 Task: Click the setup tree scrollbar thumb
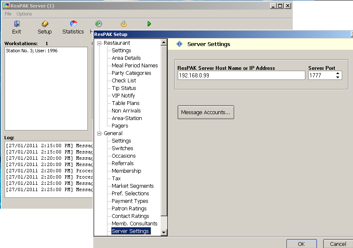164,130
